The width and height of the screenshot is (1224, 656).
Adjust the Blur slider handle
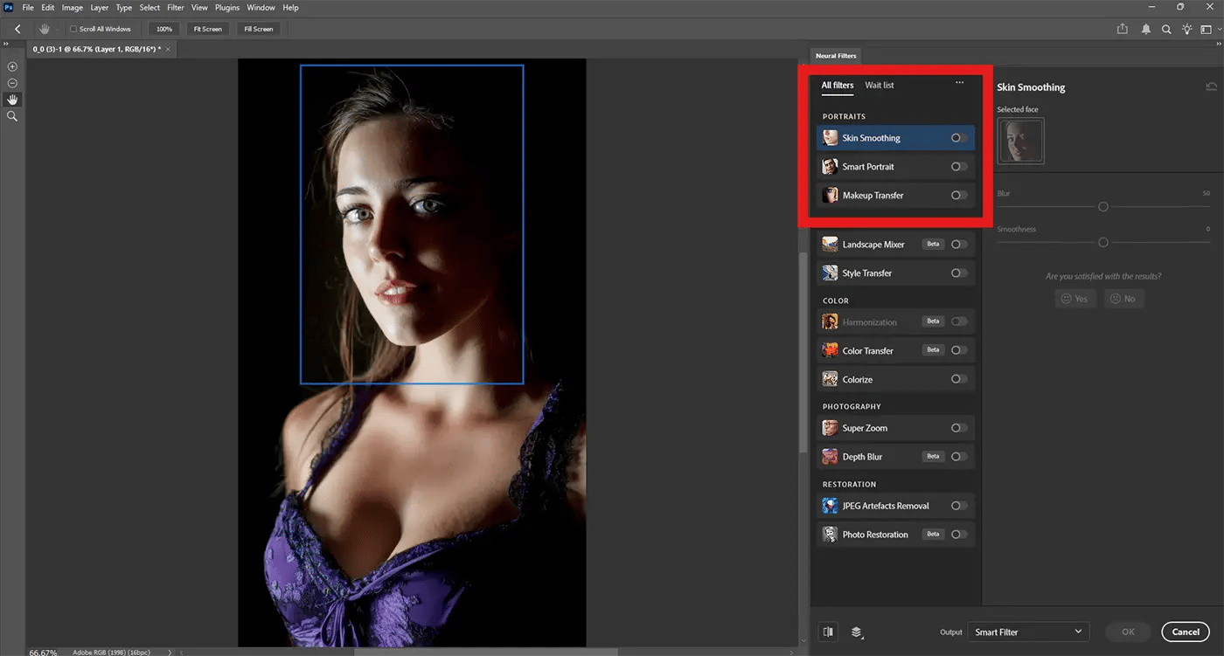(1103, 207)
